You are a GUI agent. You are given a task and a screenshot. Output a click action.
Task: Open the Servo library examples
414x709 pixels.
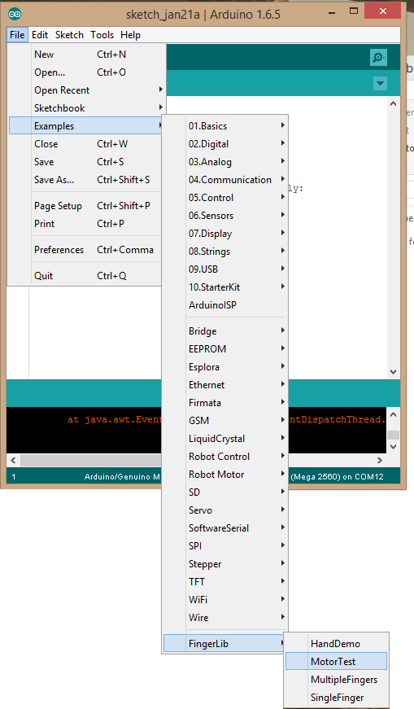click(x=225, y=510)
